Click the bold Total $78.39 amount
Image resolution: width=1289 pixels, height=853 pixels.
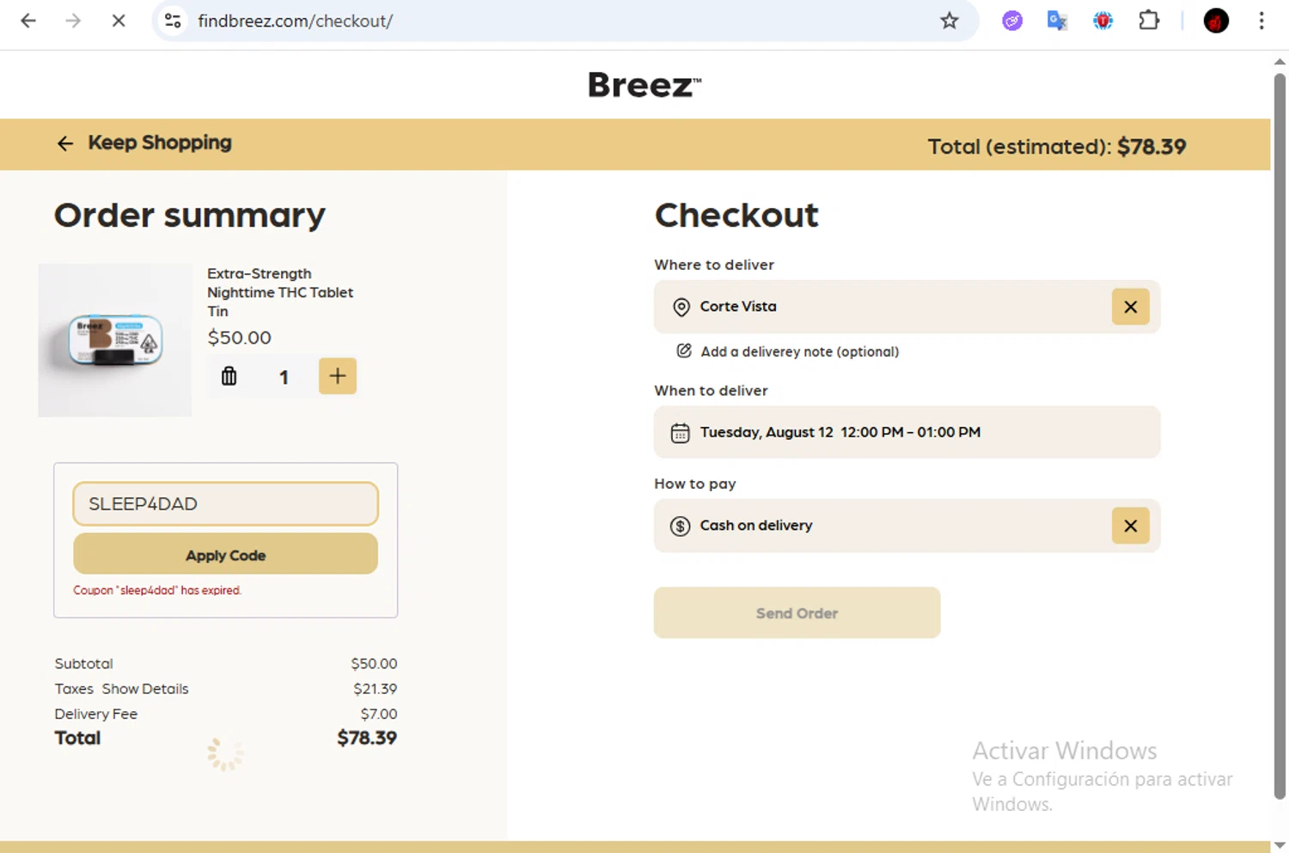pos(367,738)
